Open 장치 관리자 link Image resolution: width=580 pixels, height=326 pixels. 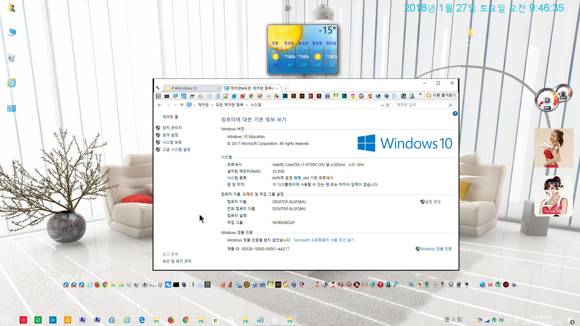[x=172, y=128]
